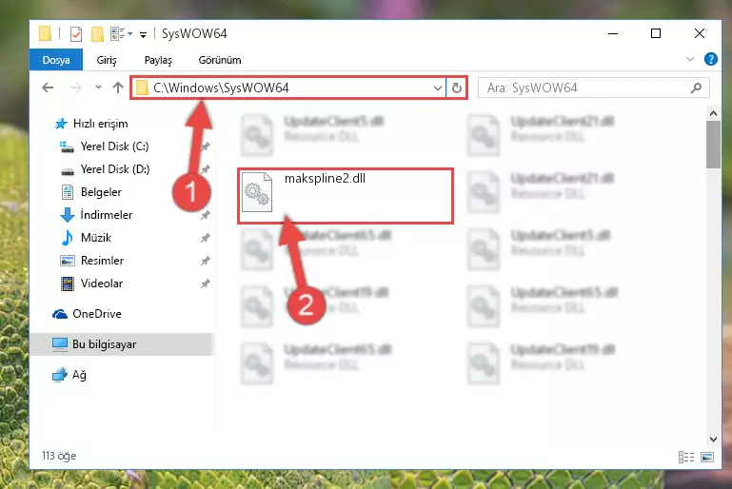Click the folder icon at window title left
732x489 pixels.
[x=45, y=33]
